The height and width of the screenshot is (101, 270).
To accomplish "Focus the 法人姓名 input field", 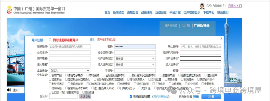I will pos(69,64).
